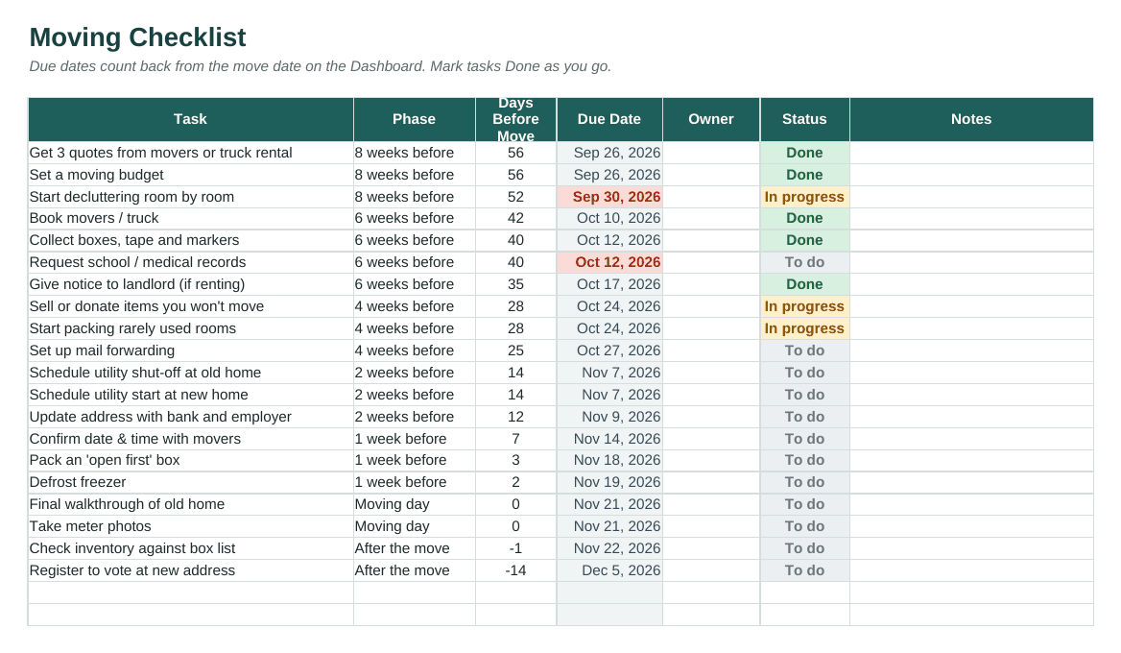
Task: Click the 'Oct 17, 2026' due date cell
Action: [609, 284]
